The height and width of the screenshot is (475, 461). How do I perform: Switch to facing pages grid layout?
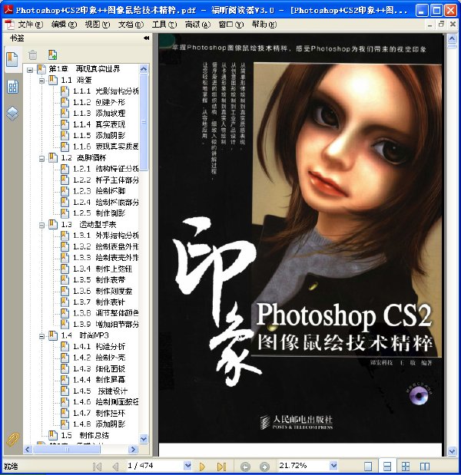click(x=406, y=467)
